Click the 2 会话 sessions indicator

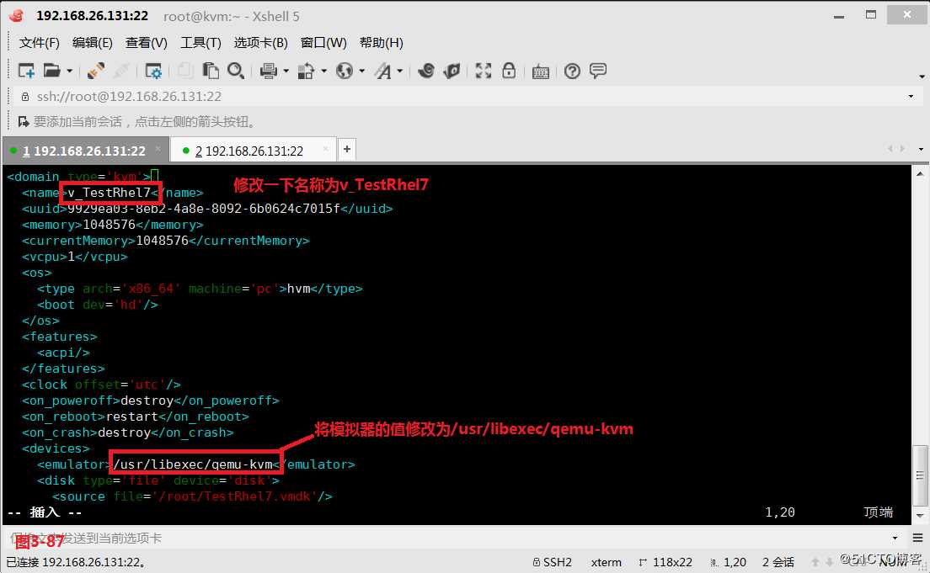(x=778, y=562)
